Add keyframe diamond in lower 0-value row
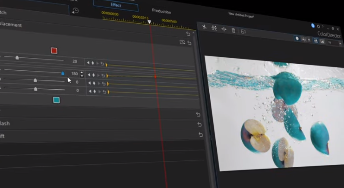The image size is (344, 188). 95,91
